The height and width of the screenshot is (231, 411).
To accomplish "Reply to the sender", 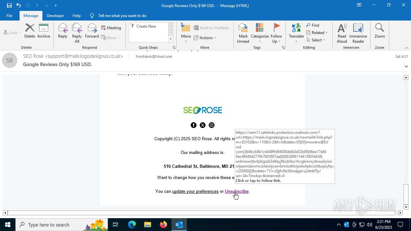I will click(63, 31).
